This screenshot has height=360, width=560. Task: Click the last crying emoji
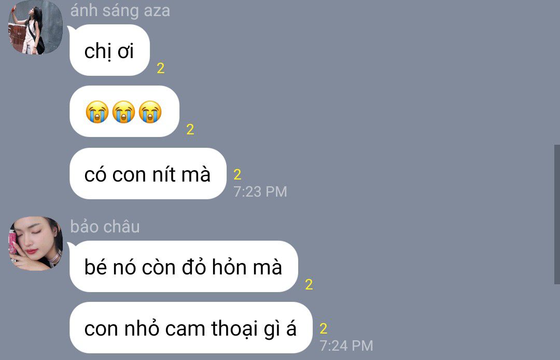pyautogui.click(x=150, y=112)
